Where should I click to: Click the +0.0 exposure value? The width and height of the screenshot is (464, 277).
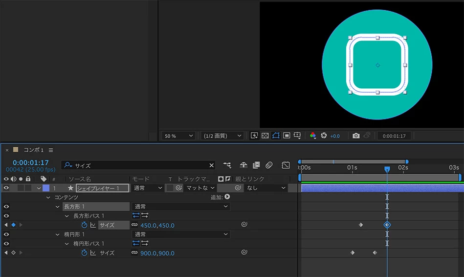[x=335, y=136]
